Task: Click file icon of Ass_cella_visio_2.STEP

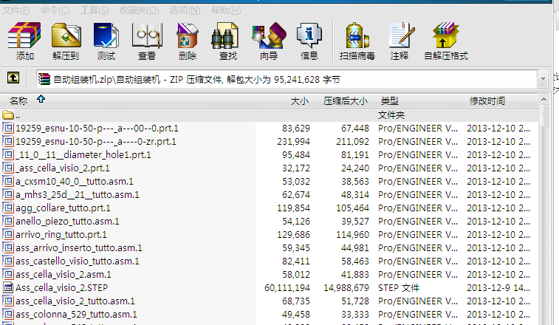Action: tap(8, 287)
